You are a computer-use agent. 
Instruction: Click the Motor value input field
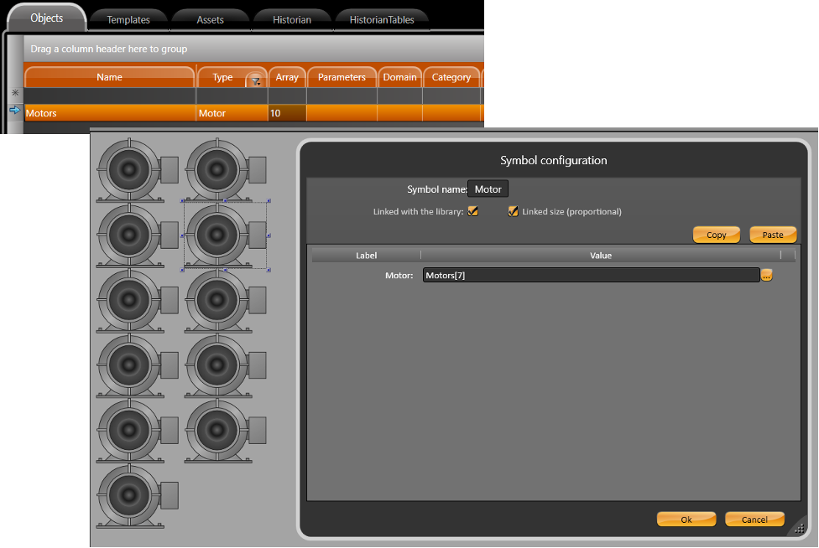click(591, 275)
